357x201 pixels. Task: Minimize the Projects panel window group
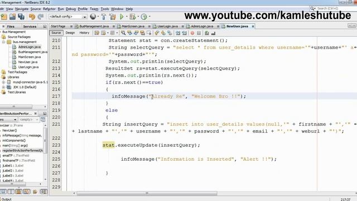(x=45, y=26)
